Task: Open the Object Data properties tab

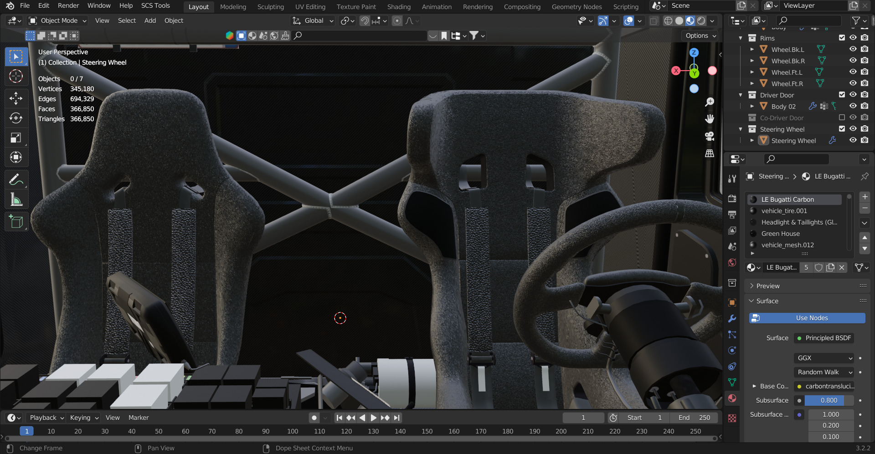Action: click(x=732, y=382)
